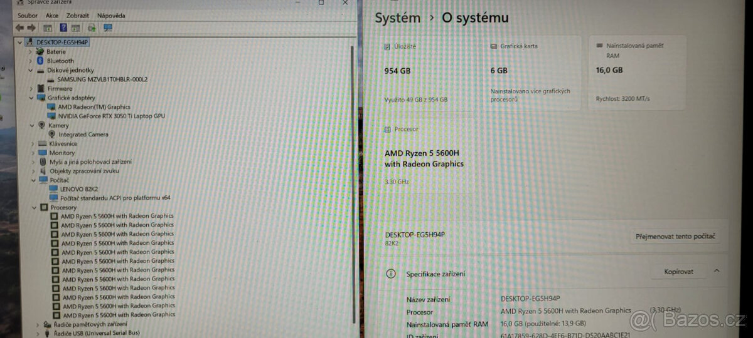Expand Řadiče USB (Universal Serial Bus)
Image resolution: width=753 pixels, height=338 pixels.
pyautogui.click(x=38, y=333)
